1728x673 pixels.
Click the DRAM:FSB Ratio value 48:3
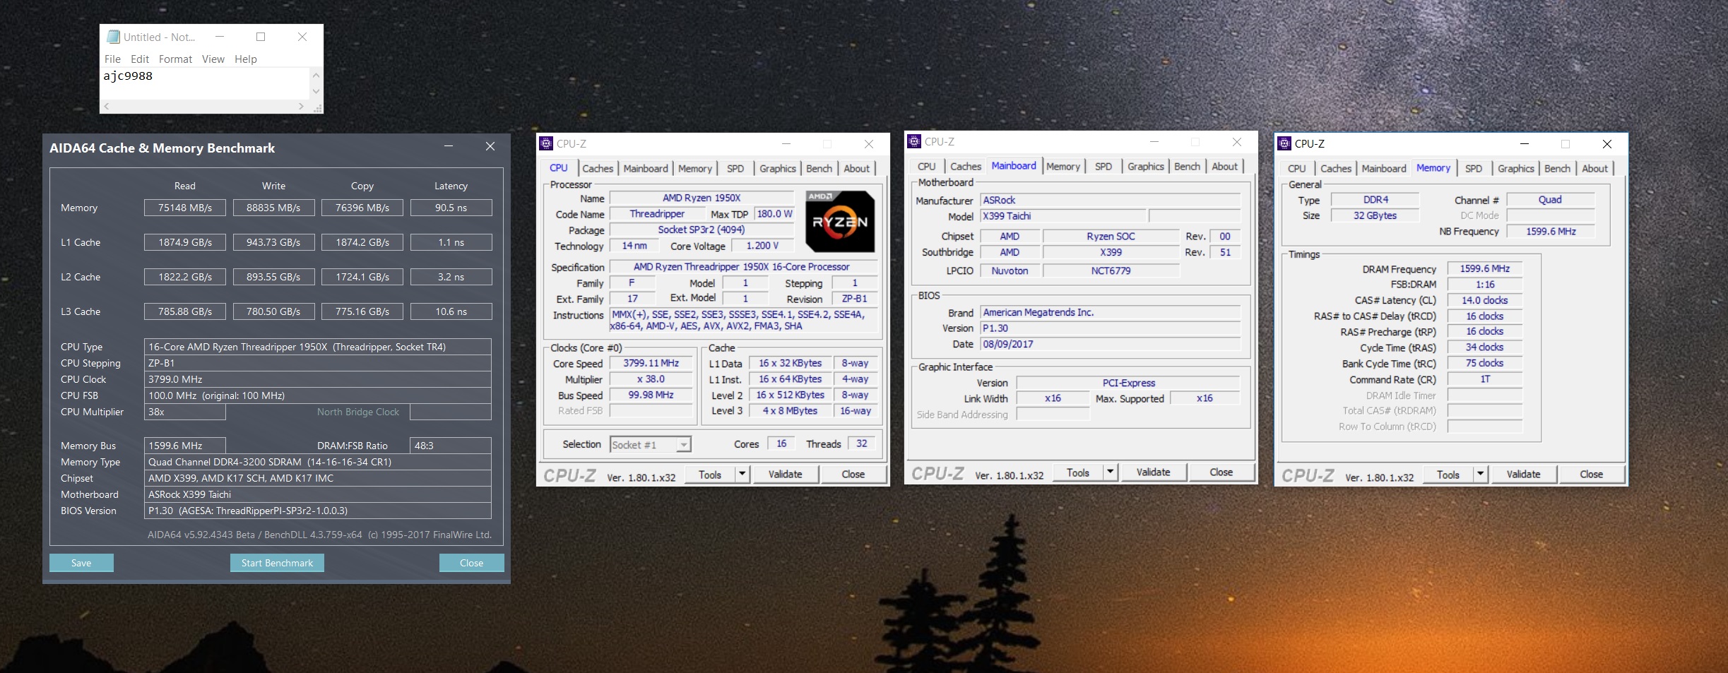point(451,446)
